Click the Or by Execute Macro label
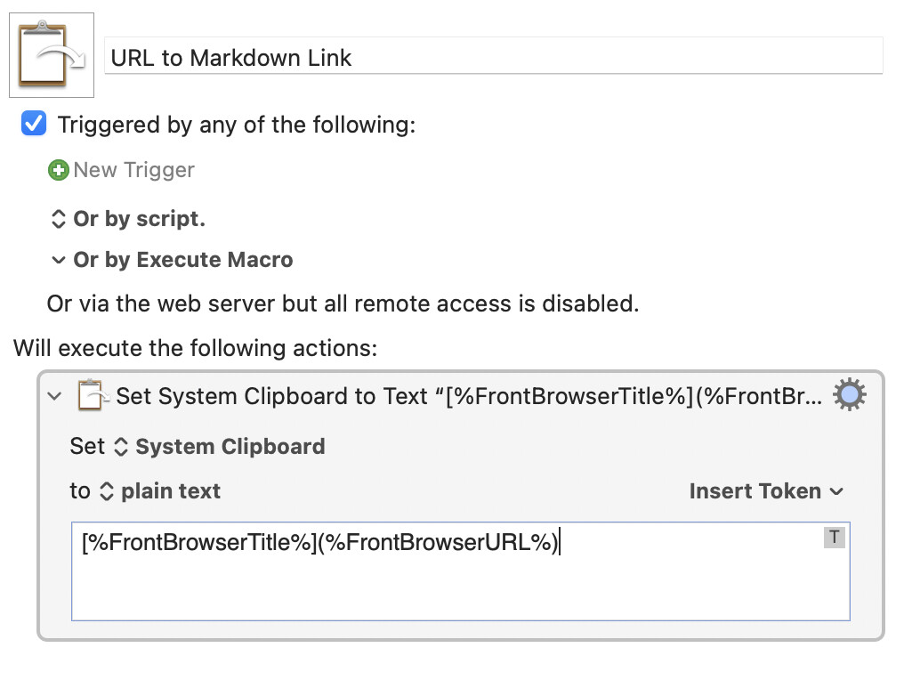Screen dimensions: 904x680 click(182, 260)
